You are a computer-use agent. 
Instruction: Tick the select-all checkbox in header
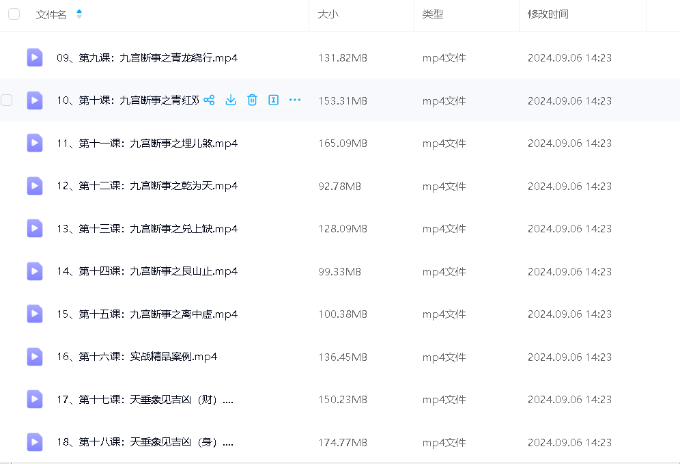(14, 14)
